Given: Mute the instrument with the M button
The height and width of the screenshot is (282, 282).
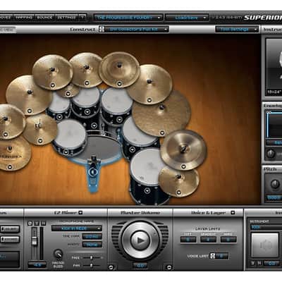Looking at the screenshot, I should coord(259,263).
